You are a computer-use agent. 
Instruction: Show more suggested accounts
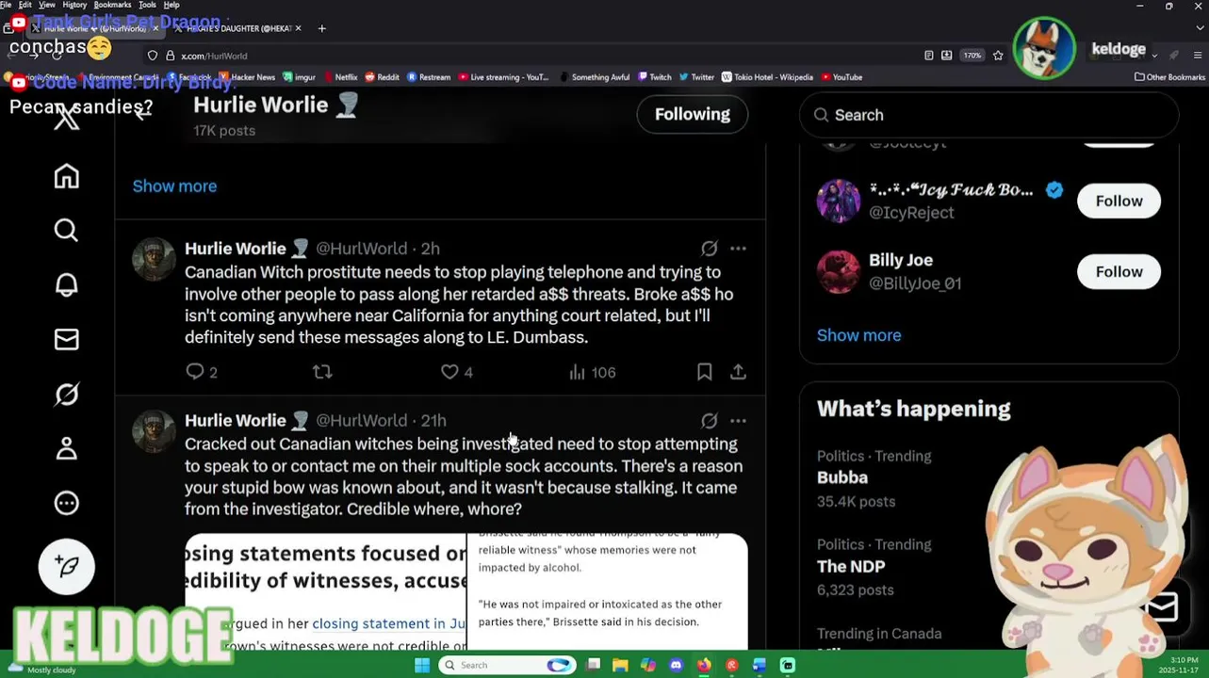point(858,335)
